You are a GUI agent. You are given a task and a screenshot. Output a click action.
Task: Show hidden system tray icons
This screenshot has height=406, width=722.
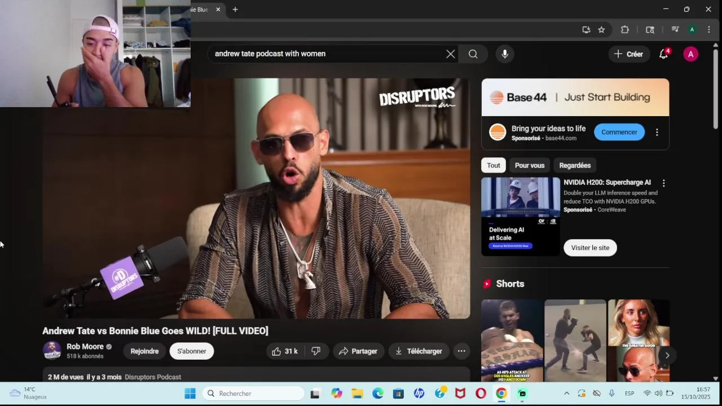[x=566, y=394]
